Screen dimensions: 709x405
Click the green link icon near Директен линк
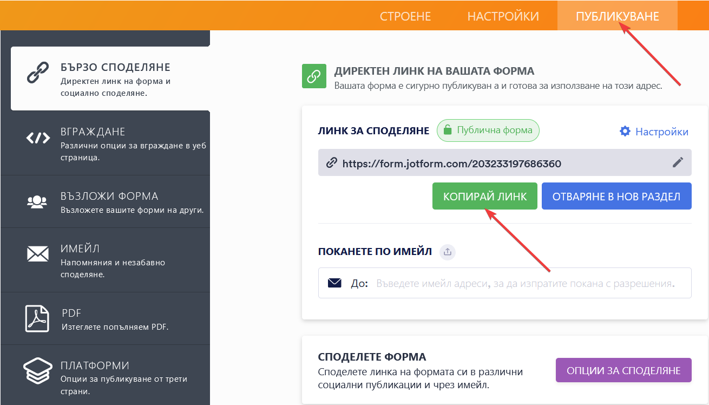[x=314, y=76]
